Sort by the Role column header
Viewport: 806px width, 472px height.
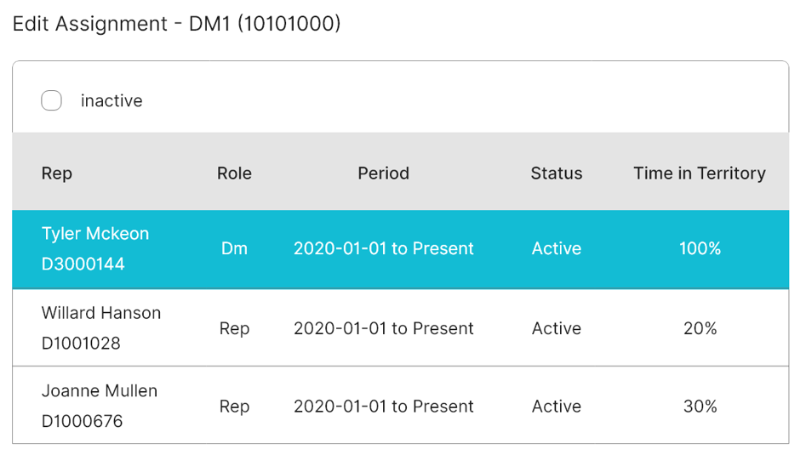pos(234,173)
